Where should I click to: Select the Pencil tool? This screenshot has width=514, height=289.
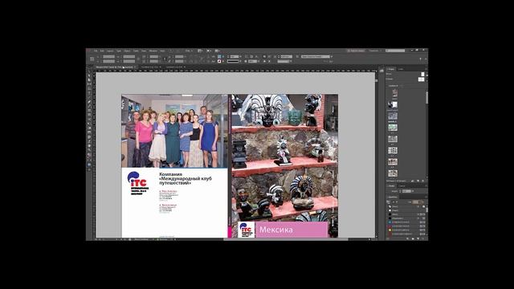tap(89, 106)
